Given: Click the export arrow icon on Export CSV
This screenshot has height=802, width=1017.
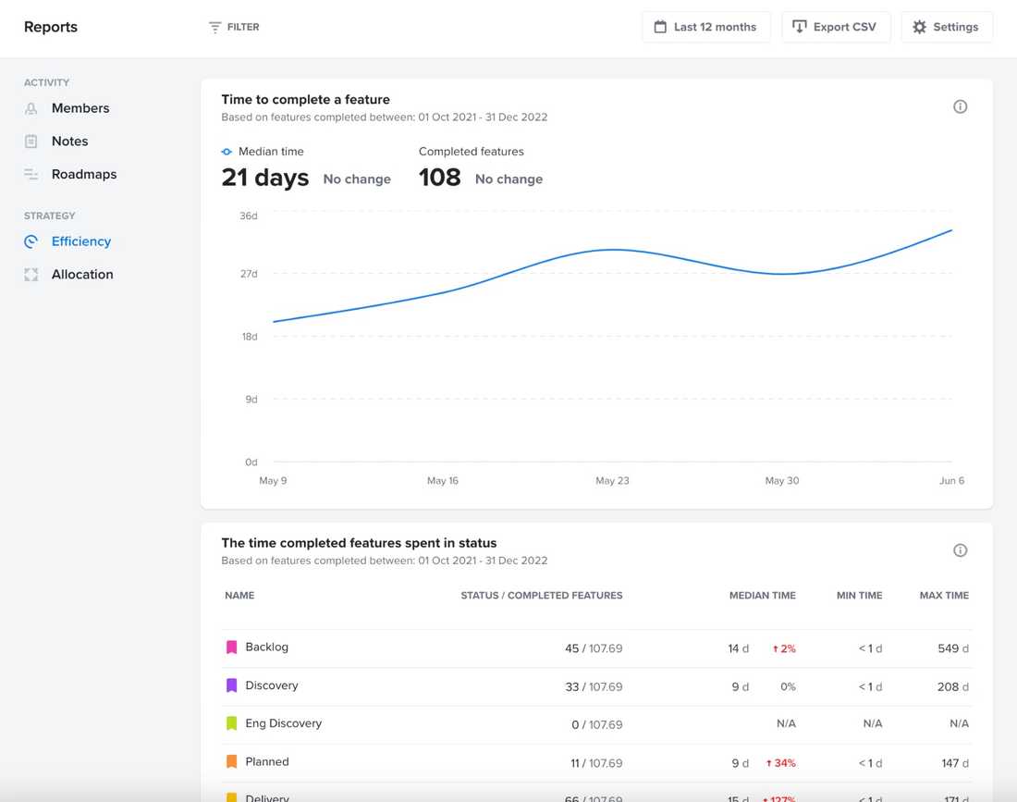Looking at the screenshot, I should 801,27.
